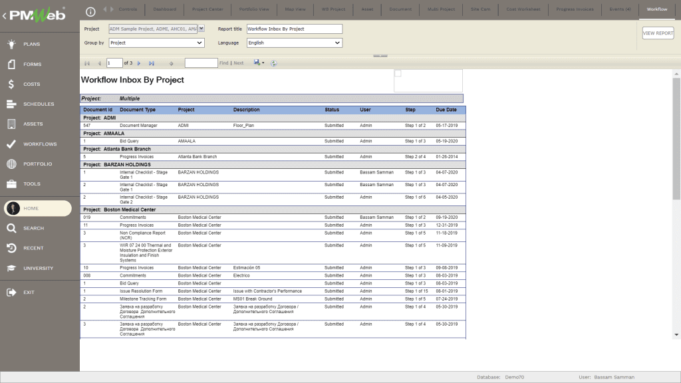681x383 pixels.
Task: Click the back to parent report arrow
Action: (x=171, y=63)
